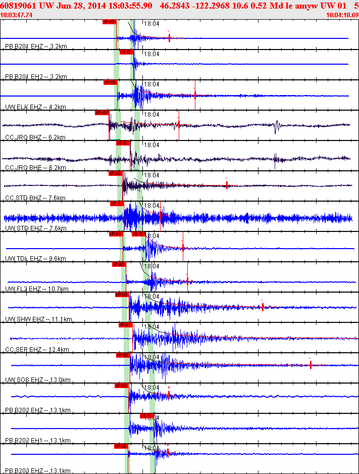The height and width of the screenshot is (474, 359).
Task: Select the 'CC JRO BHZ -- 6.2km' station label
Action: [x=35, y=137]
